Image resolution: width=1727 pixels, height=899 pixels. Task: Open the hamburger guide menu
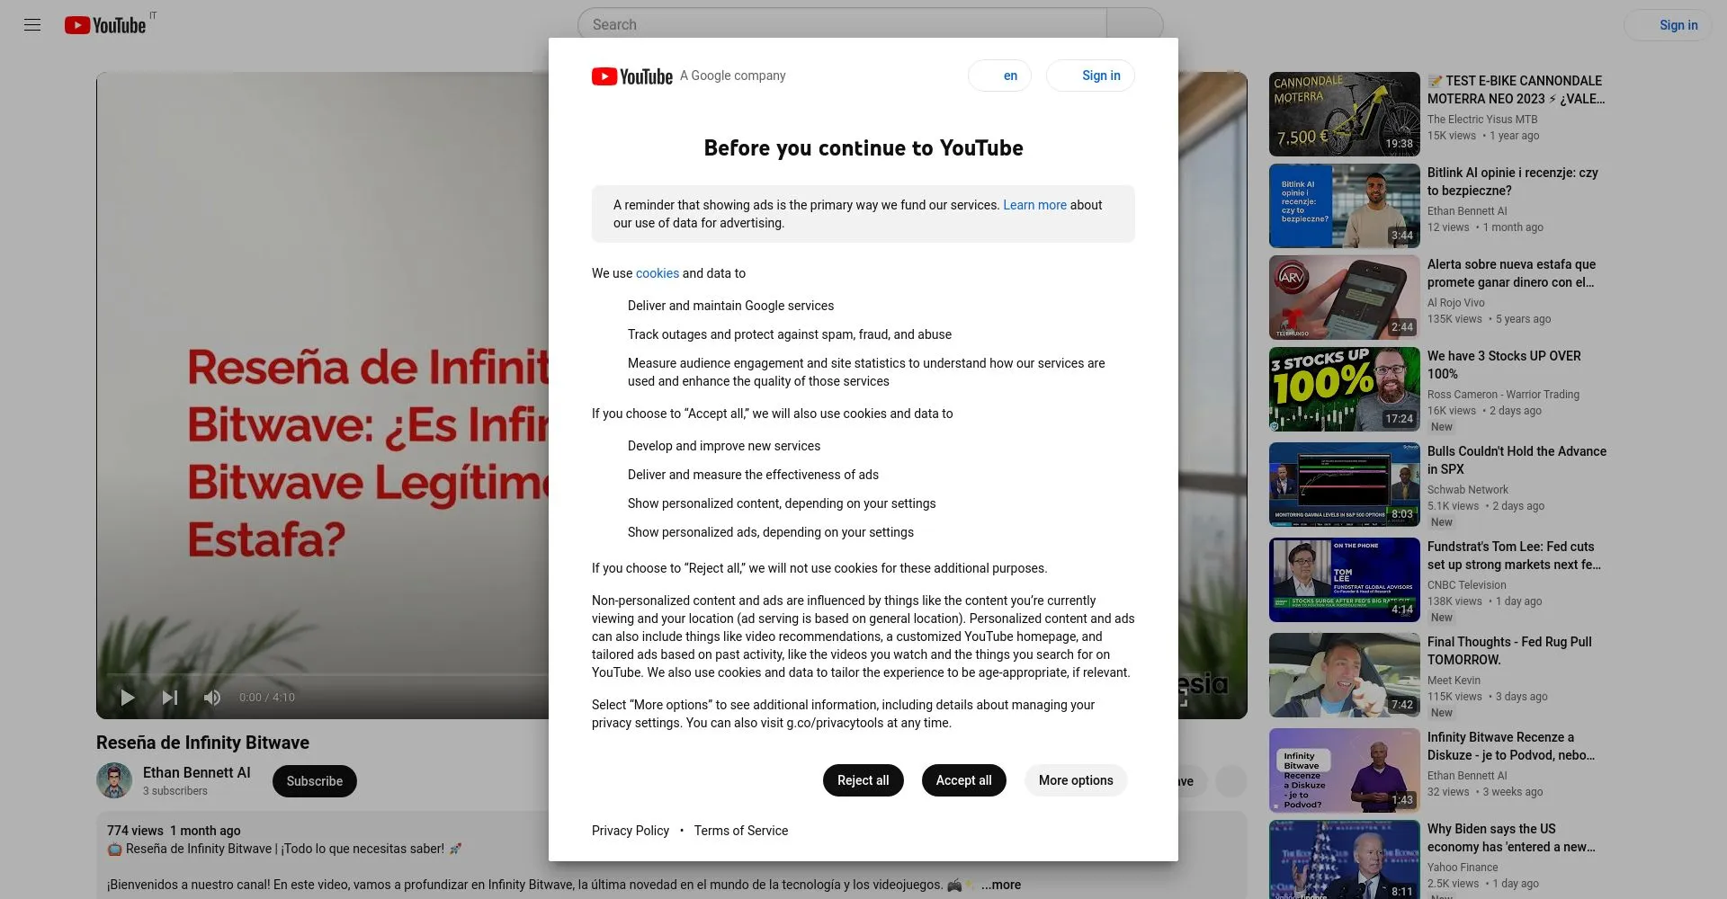[32, 25]
